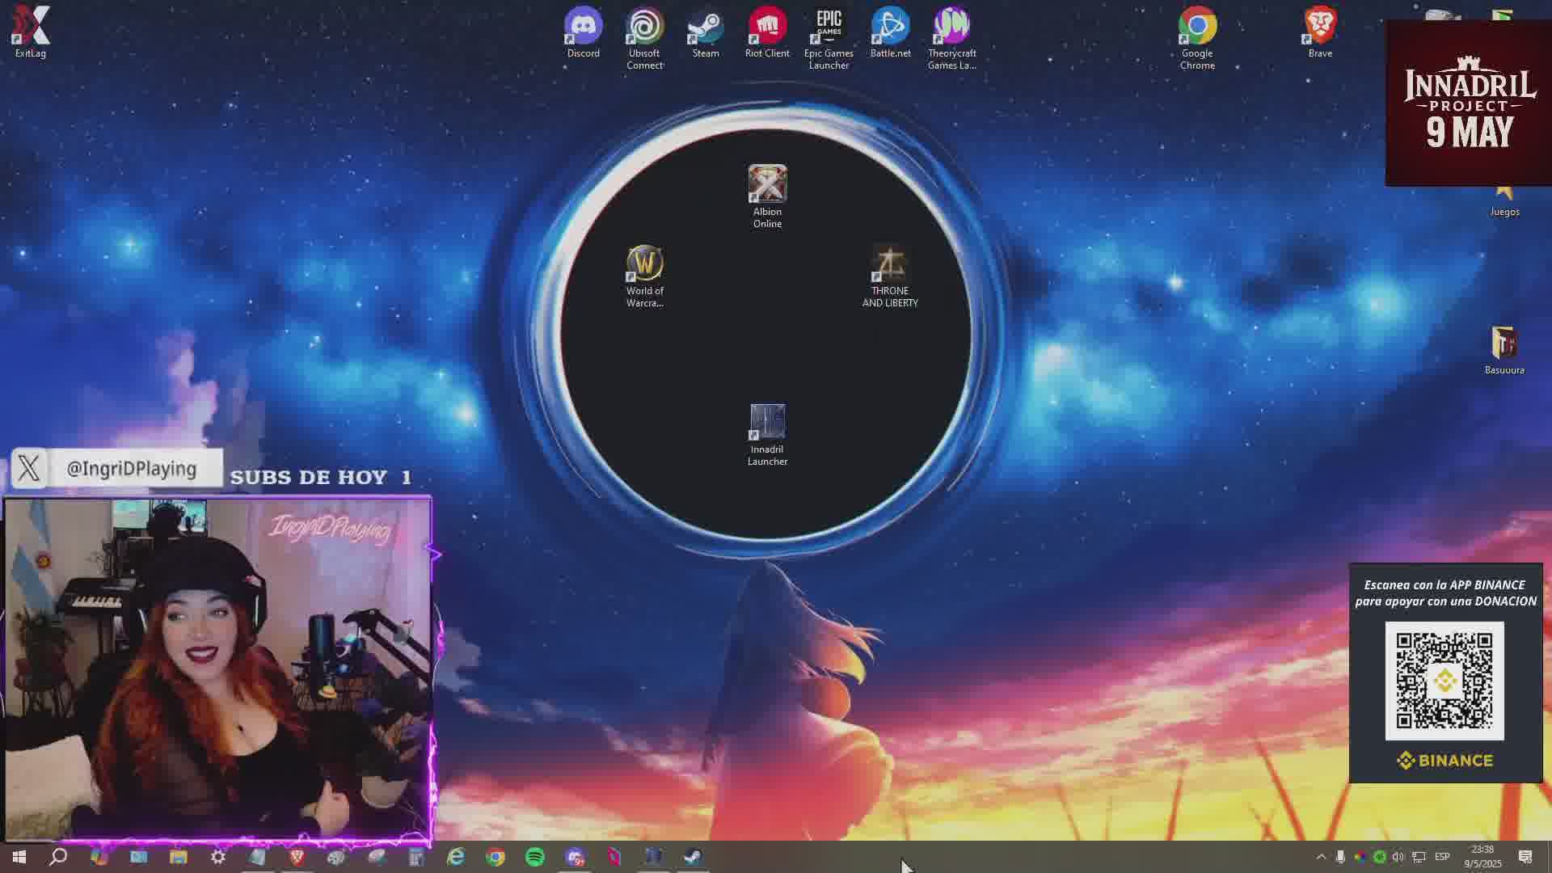Open the Windows Start menu
This screenshot has width=1552, height=873.
pos(19,857)
